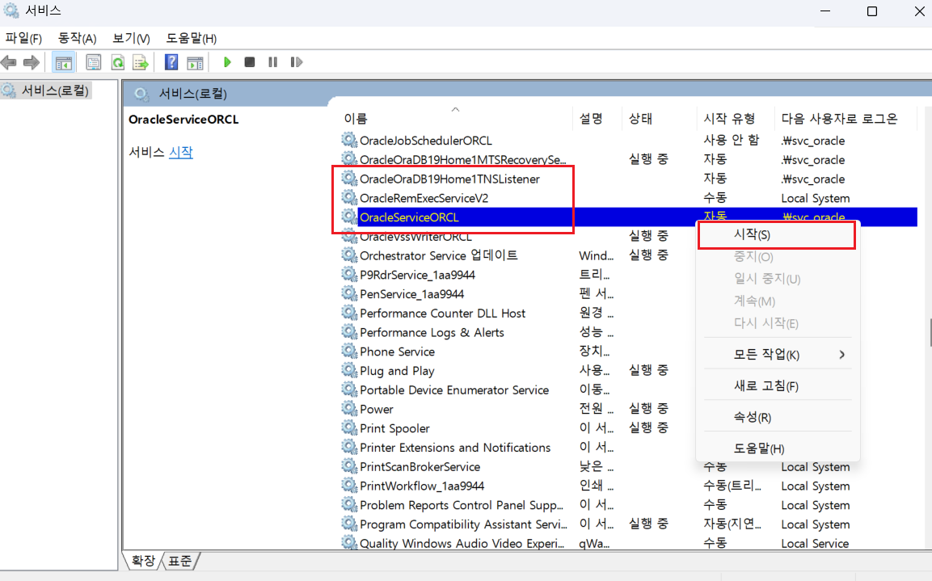The width and height of the screenshot is (932, 581).
Task: Click the OracleServiceORCL heading in description pane
Action: 183,120
